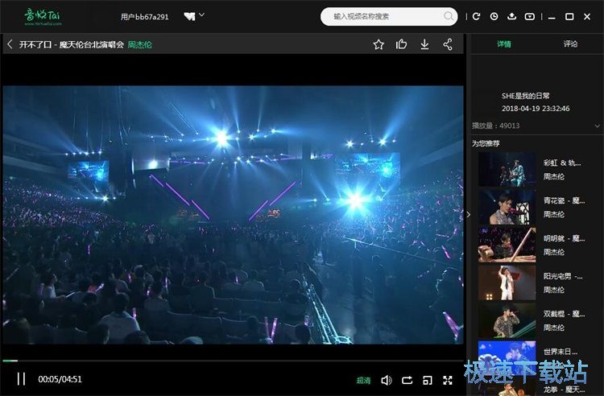Focus the video name search field
The image size is (604, 396).
click(x=389, y=17)
